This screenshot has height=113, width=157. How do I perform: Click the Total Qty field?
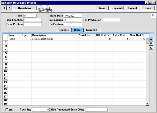[41, 110]
